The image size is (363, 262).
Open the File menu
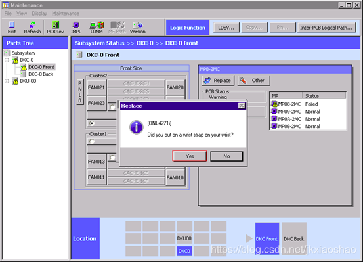(x=8, y=14)
